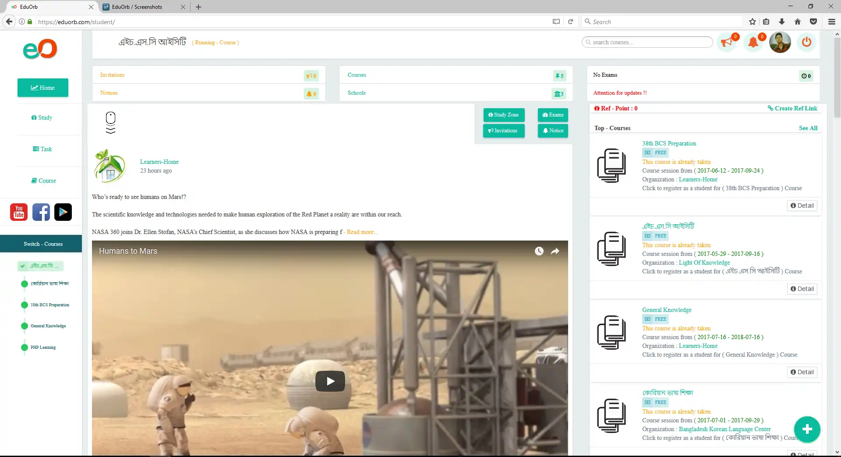Open the browser hamburger menu
The image size is (841, 457).
832,21
